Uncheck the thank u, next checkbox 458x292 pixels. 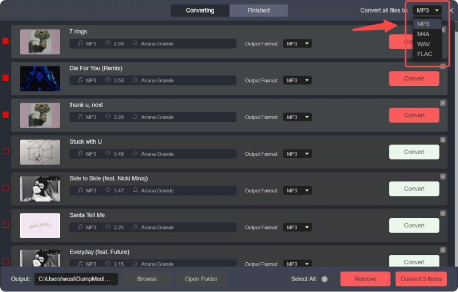[x=6, y=115]
